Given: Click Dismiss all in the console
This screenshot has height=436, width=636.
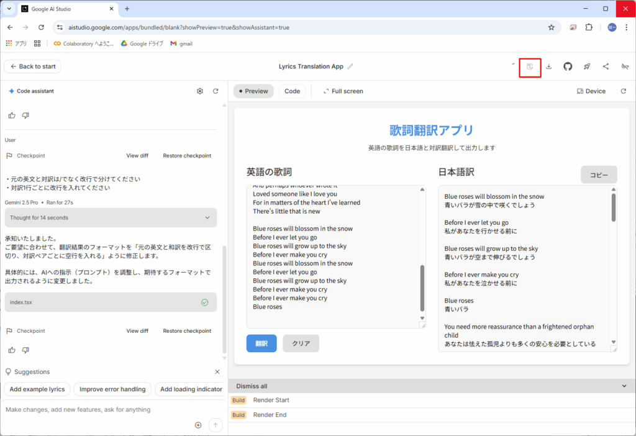Looking at the screenshot, I should 252,386.
